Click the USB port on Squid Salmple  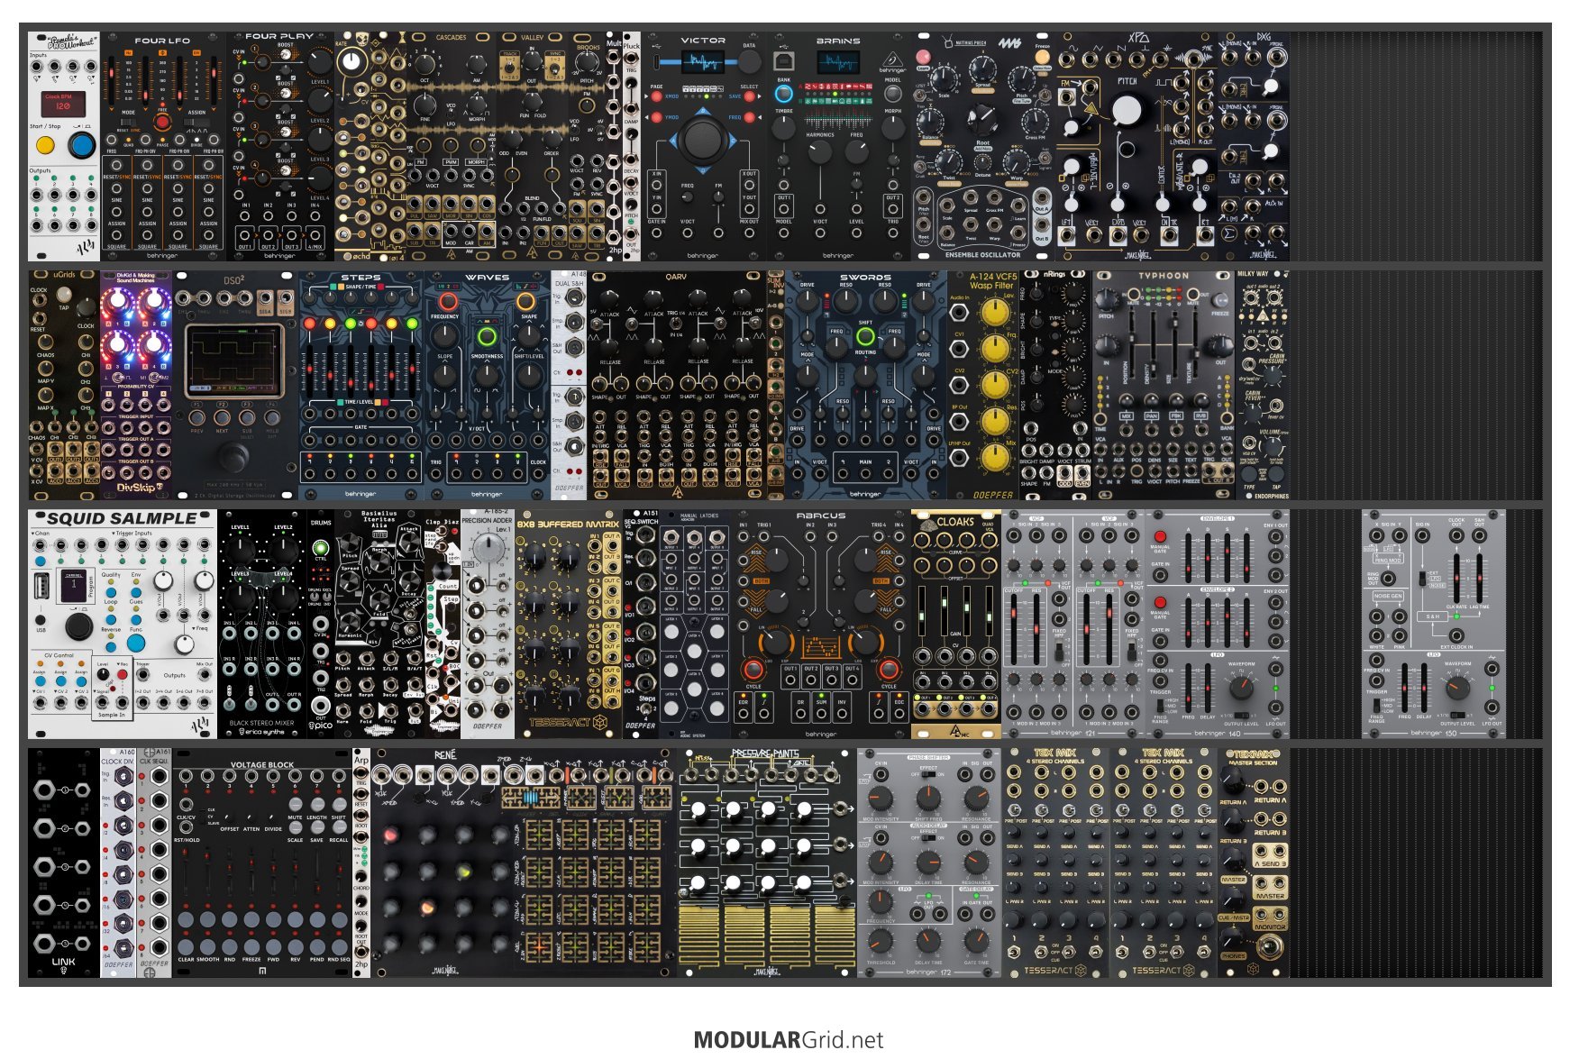click(41, 587)
